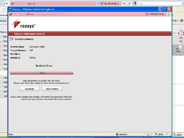This screenshot has width=184, height=138.
Task: Click the Reaxys logo
Action: [x=23, y=24]
